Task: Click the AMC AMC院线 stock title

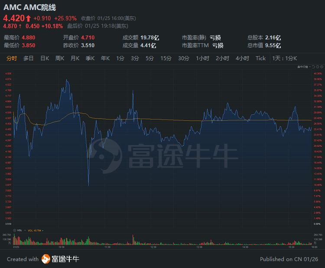Action: pos(29,7)
